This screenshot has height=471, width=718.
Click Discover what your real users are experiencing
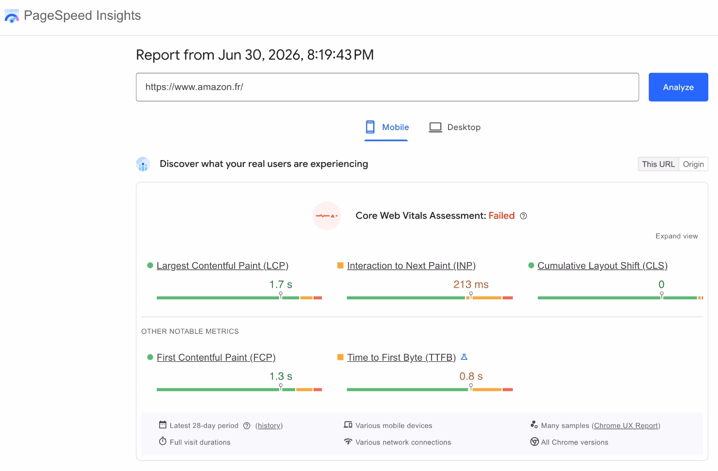(264, 164)
